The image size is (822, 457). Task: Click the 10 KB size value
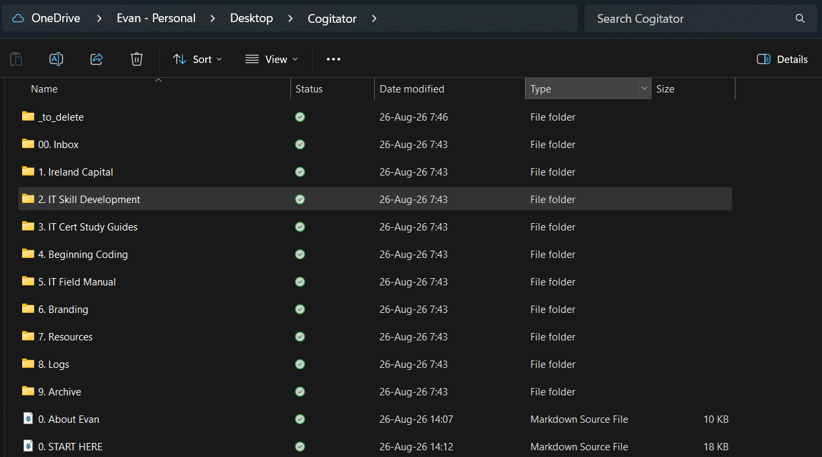[x=716, y=419]
